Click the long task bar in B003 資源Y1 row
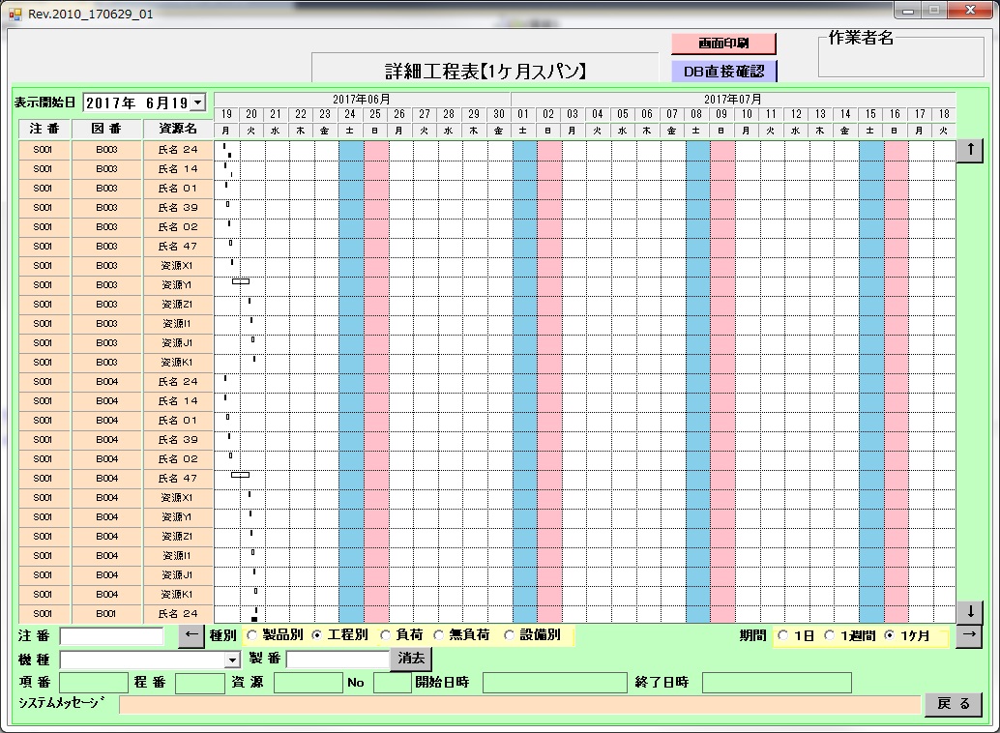The height and width of the screenshot is (733, 1000). [x=241, y=281]
